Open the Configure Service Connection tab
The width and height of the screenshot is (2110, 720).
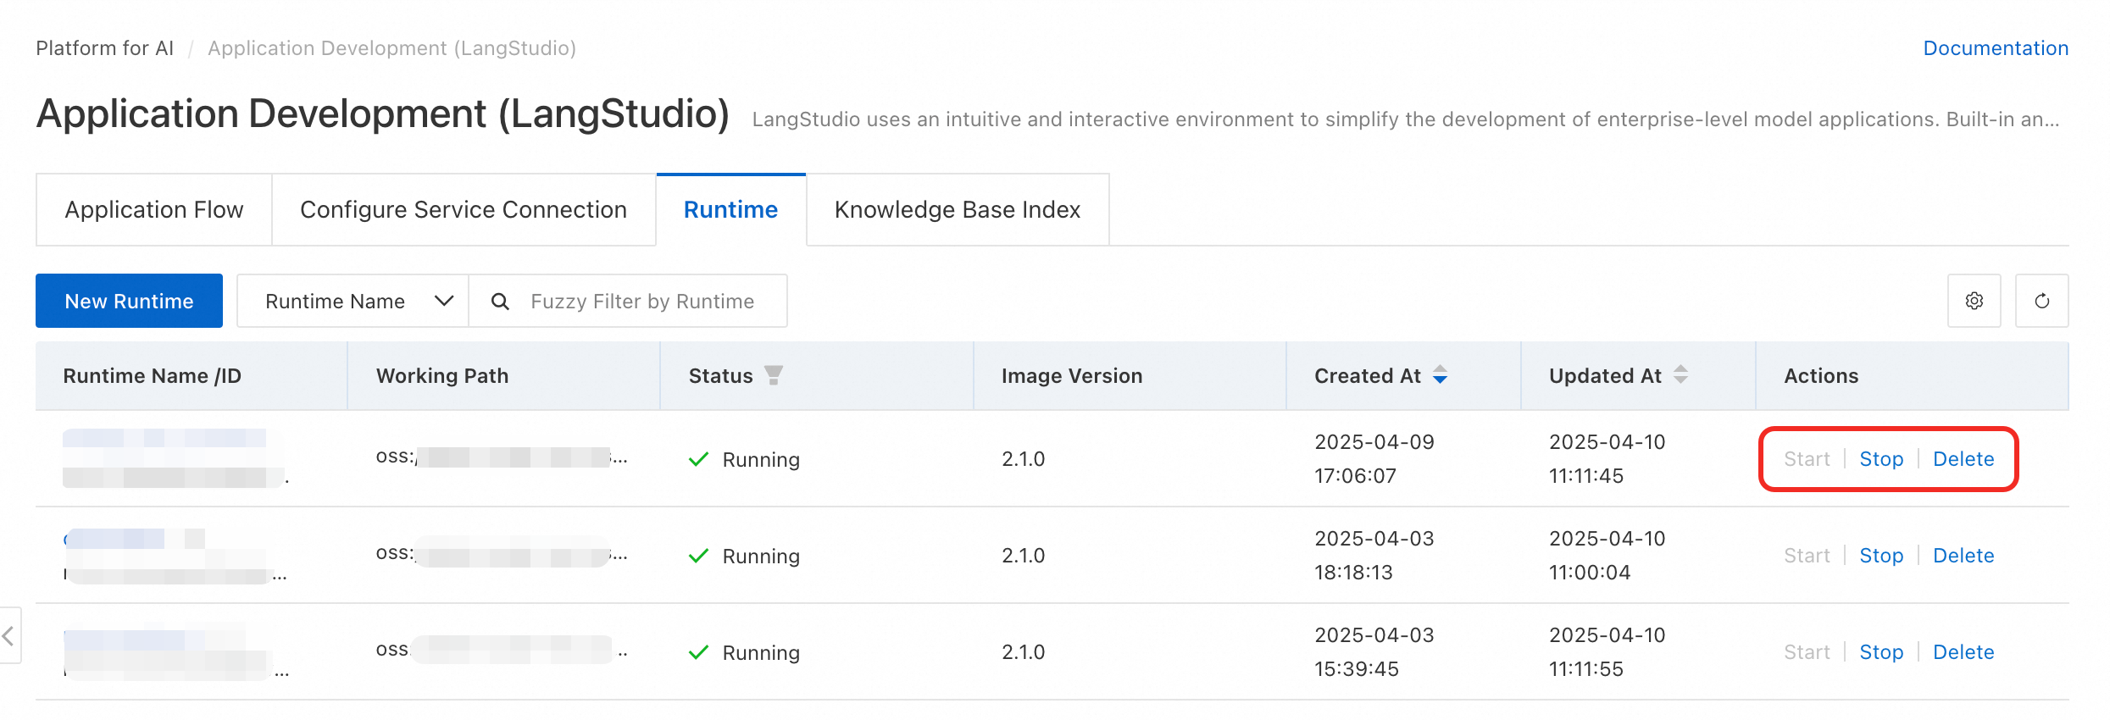tap(464, 210)
